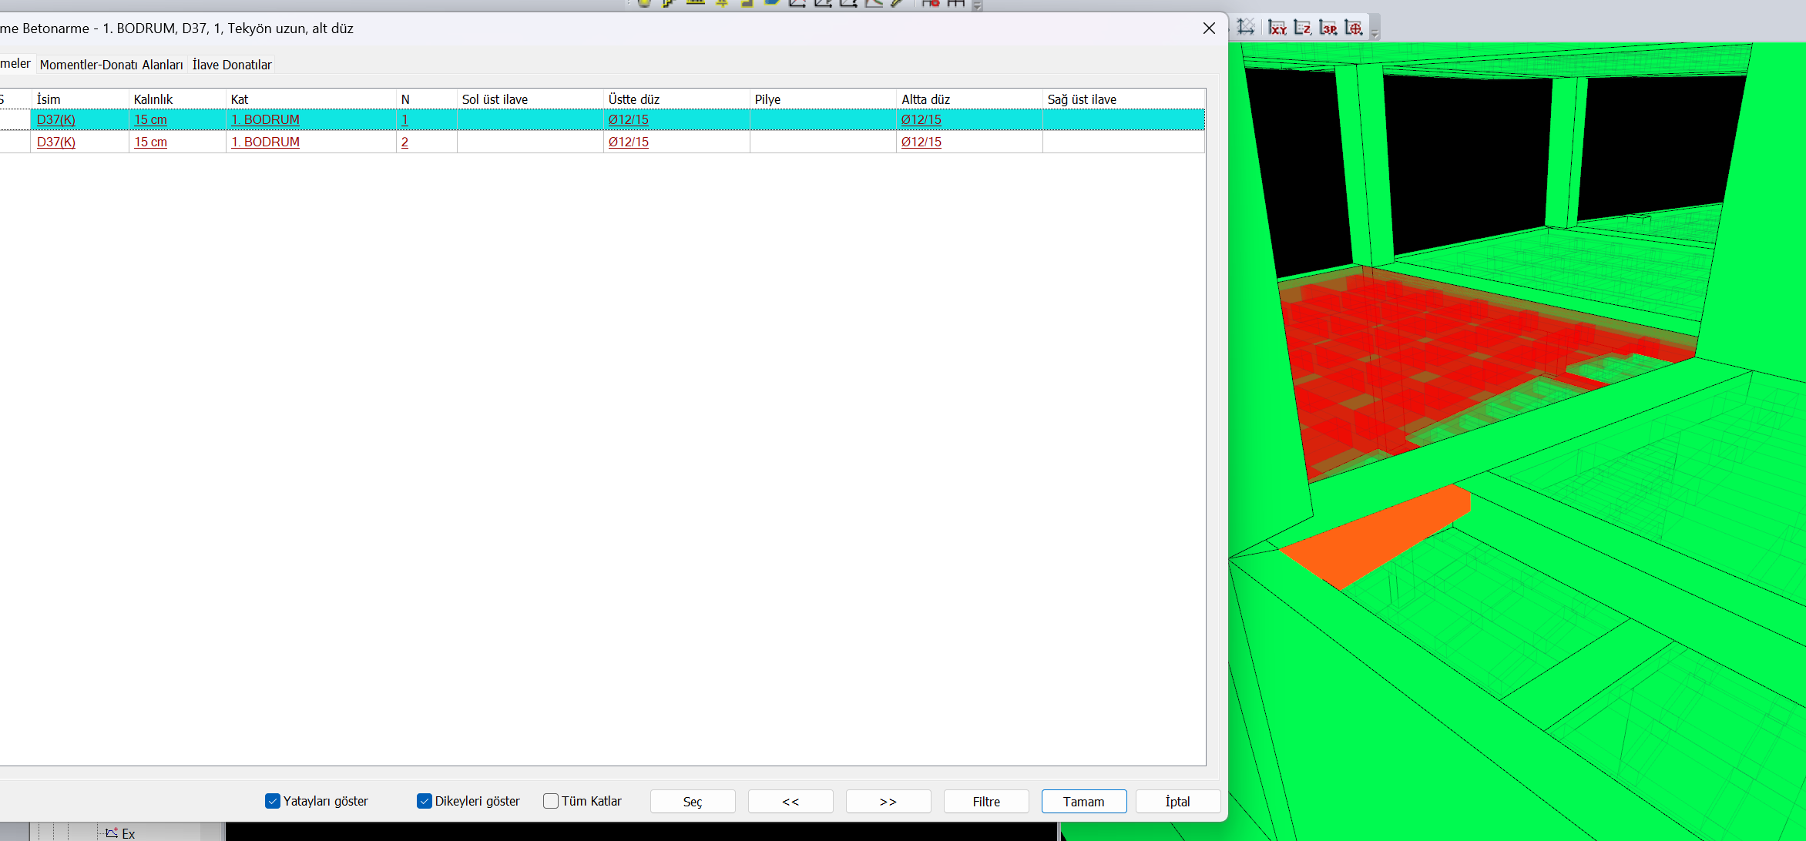This screenshot has height=841, width=1806.
Task: Click the Ø12/15 Altta düz cell in second row
Action: point(921,142)
